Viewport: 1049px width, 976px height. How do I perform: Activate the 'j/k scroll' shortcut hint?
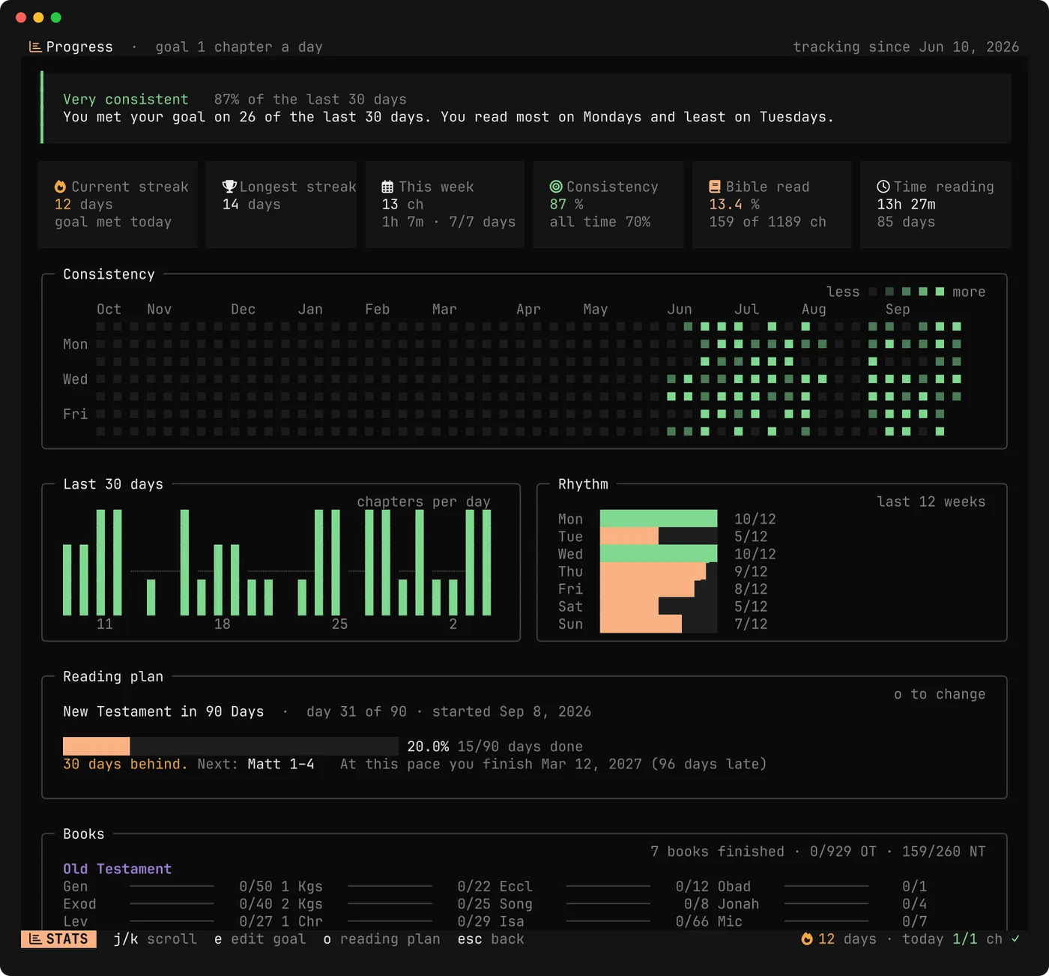coord(155,939)
